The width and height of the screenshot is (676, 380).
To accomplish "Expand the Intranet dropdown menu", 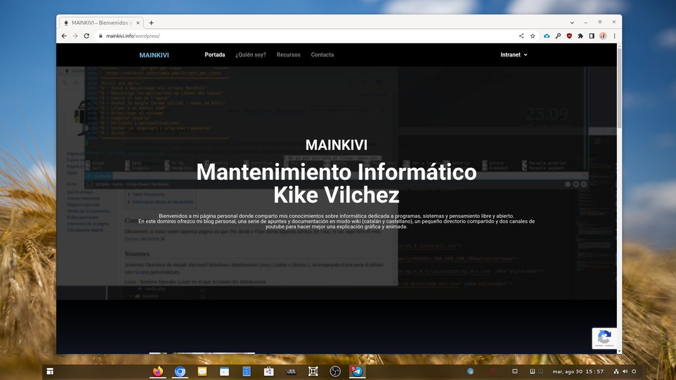I will pyautogui.click(x=514, y=55).
